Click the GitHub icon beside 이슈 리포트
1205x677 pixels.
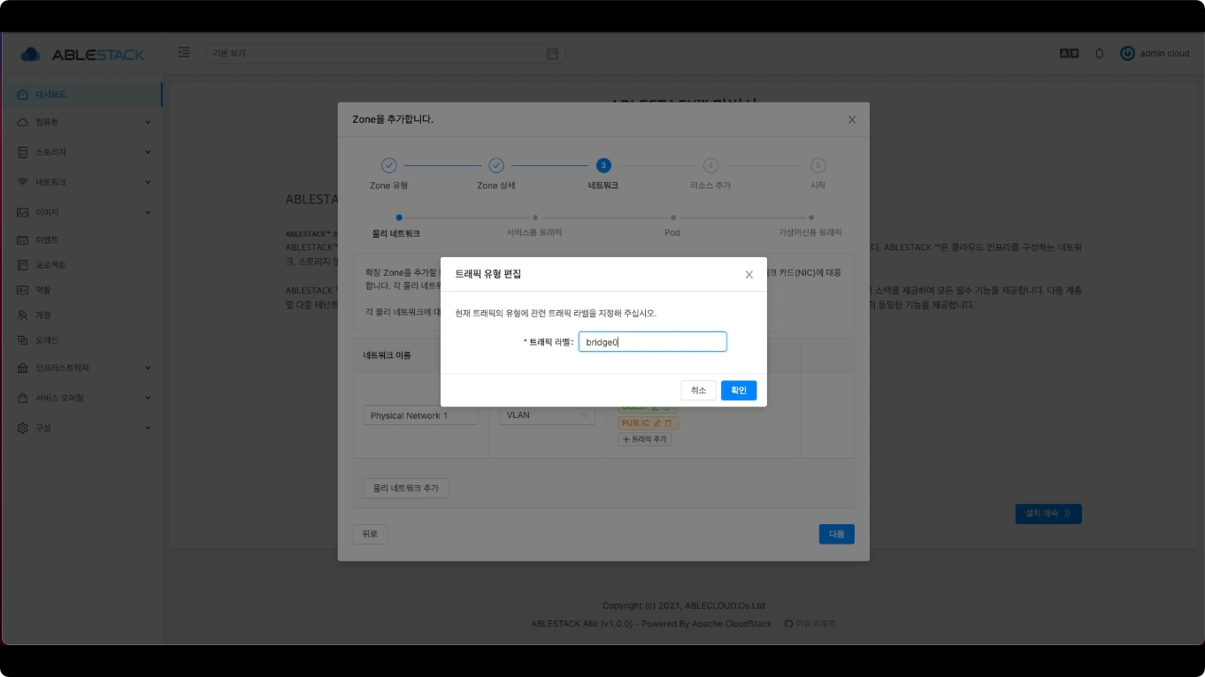(789, 623)
